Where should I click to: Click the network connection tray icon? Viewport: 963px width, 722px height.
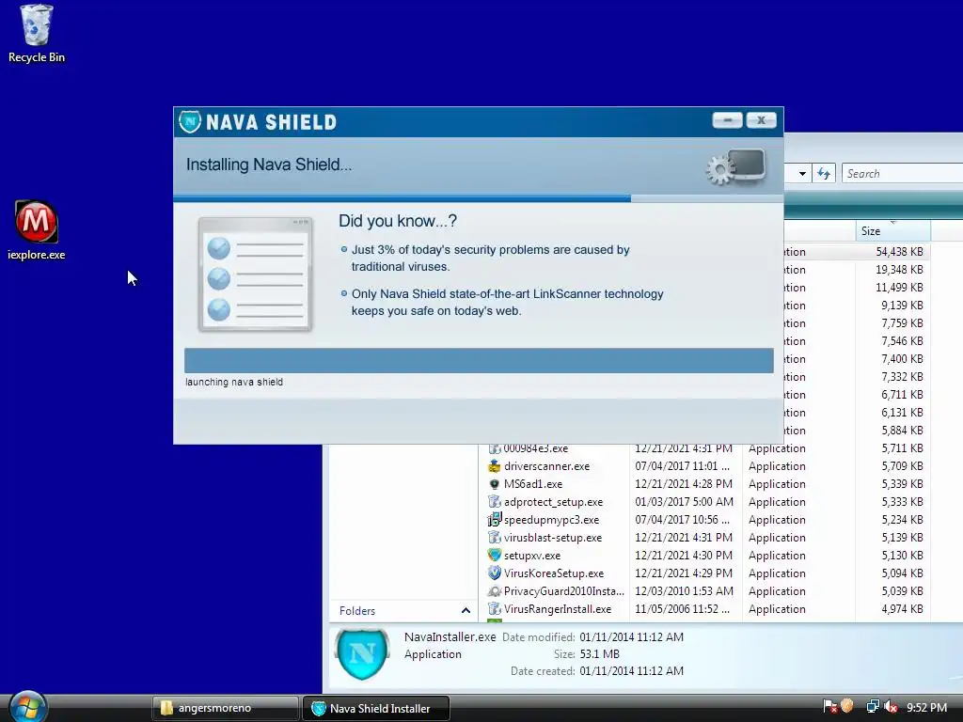(x=872, y=707)
